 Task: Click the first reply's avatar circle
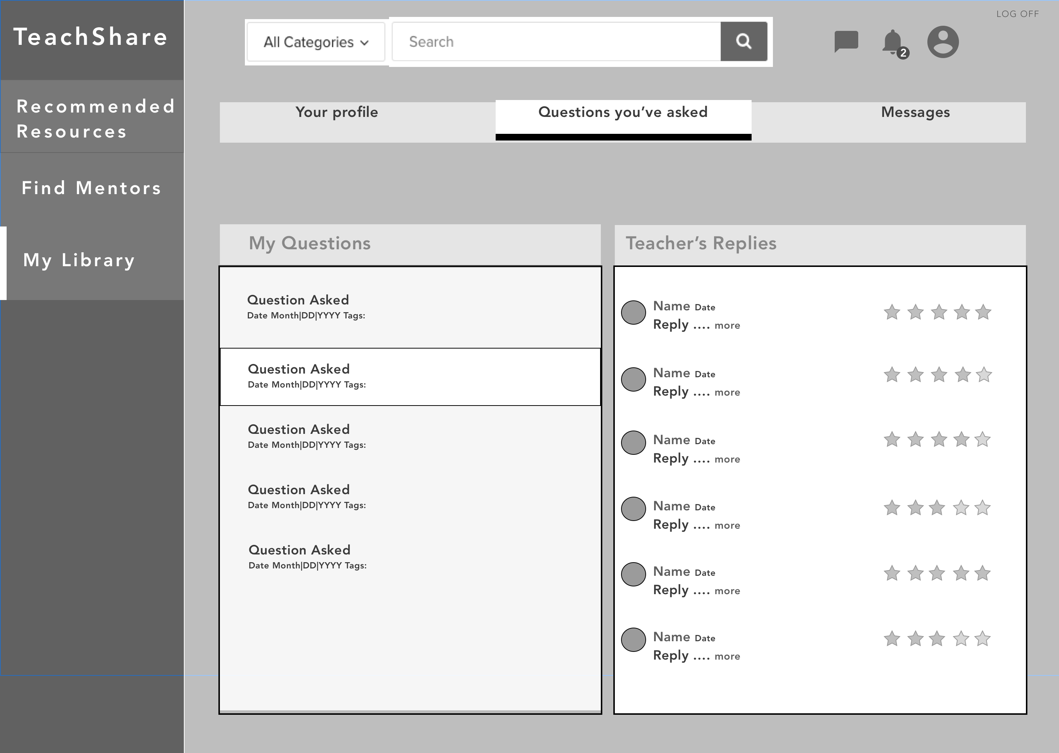pyautogui.click(x=633, y=313)
